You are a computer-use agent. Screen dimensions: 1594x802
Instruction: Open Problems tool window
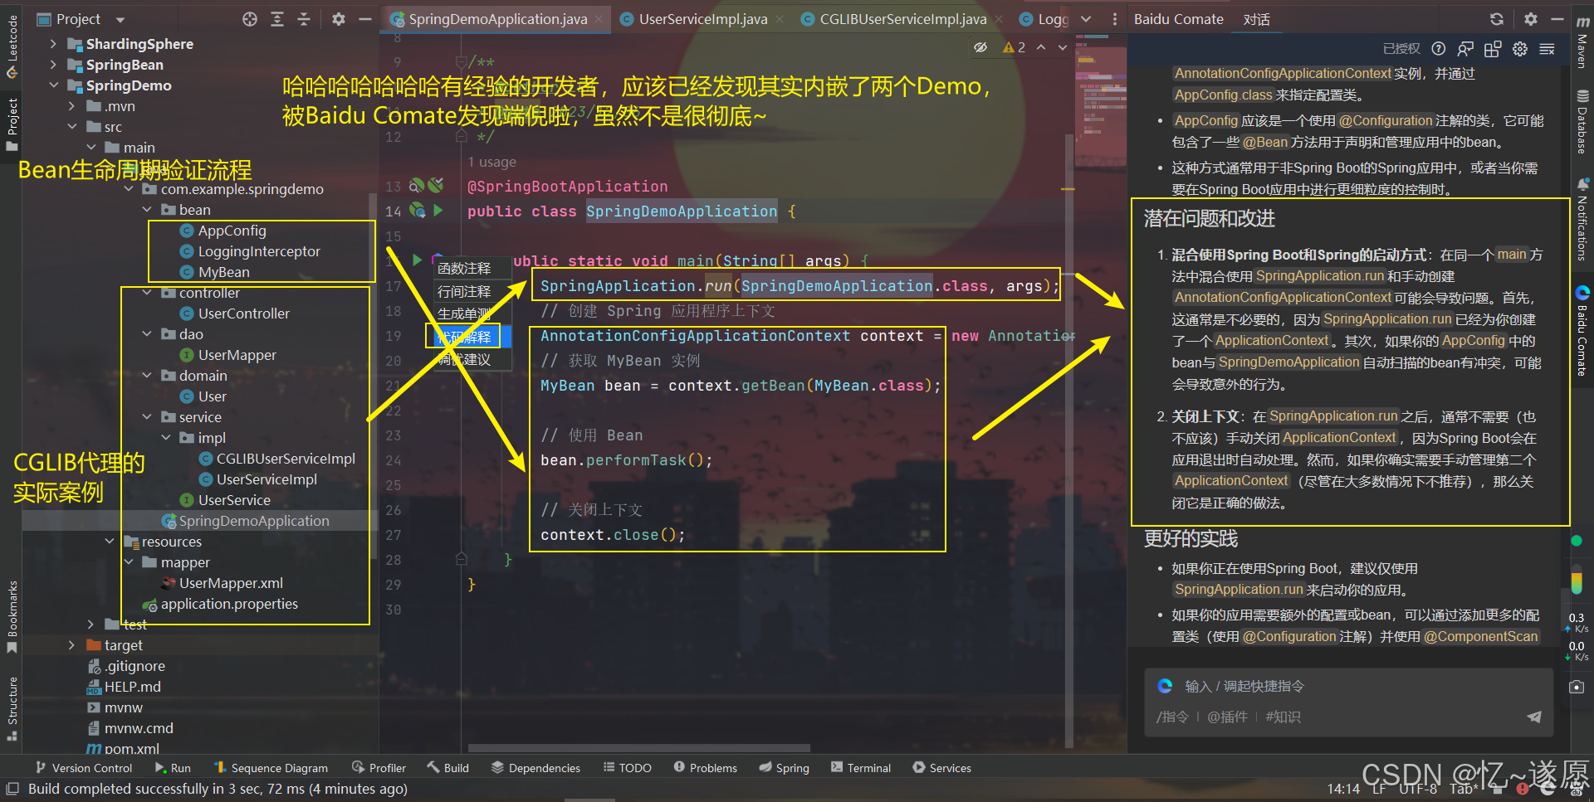pos(705,768)
